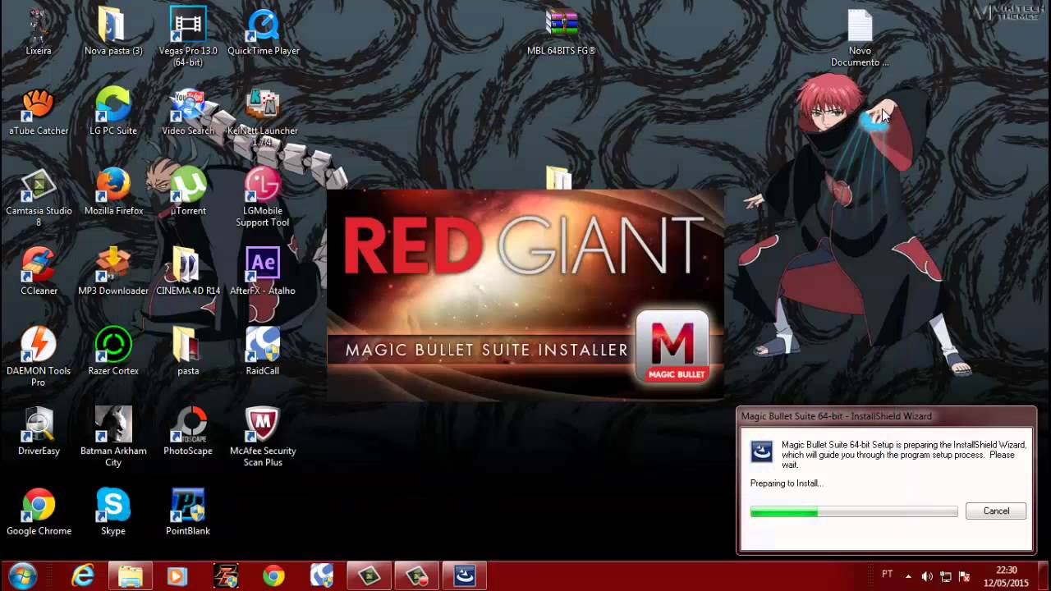Open the clock showing 22:30
This screenshot has height=591, width=1051.
(1006, 576)
